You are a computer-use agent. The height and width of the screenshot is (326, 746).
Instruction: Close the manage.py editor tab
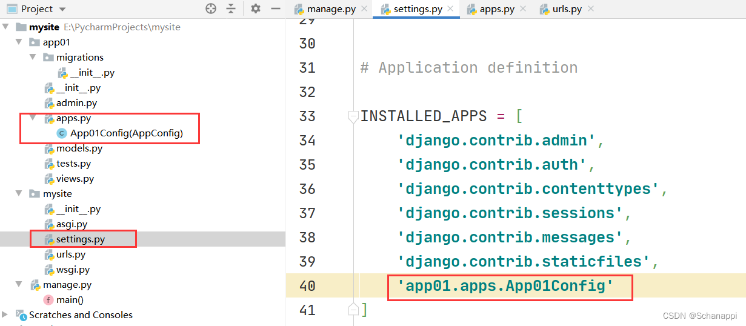[x=364, y=9]
